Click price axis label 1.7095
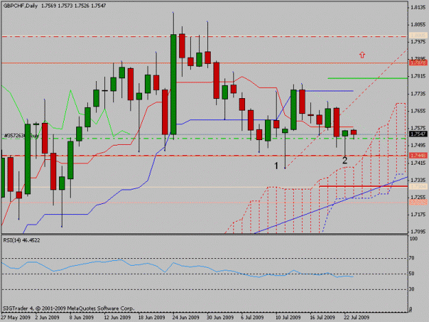Viewport: 429px width, 322px height. [x=418, y=231]
